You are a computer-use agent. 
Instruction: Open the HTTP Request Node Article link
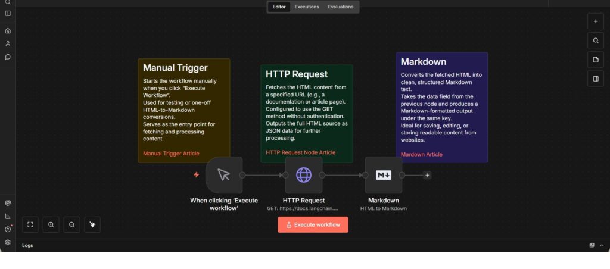pyautogui.click(x=300, y=152)
